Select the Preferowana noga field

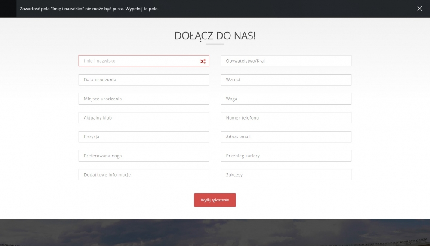[x=144, y=156]
